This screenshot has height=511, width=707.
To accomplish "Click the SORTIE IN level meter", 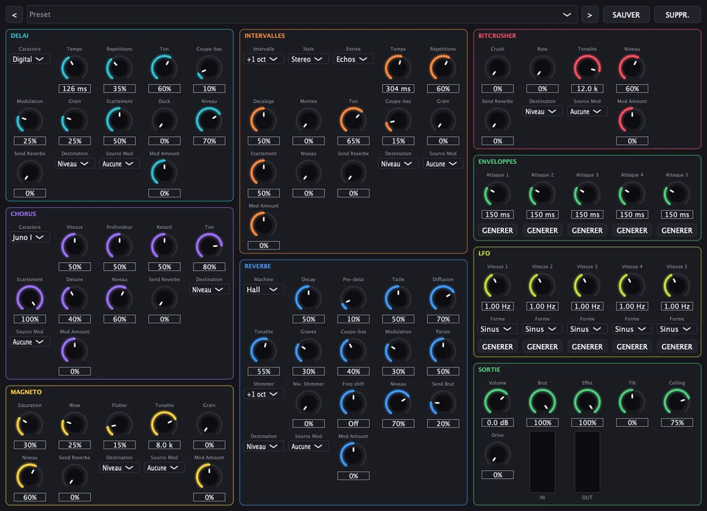I will click(542, 462).
